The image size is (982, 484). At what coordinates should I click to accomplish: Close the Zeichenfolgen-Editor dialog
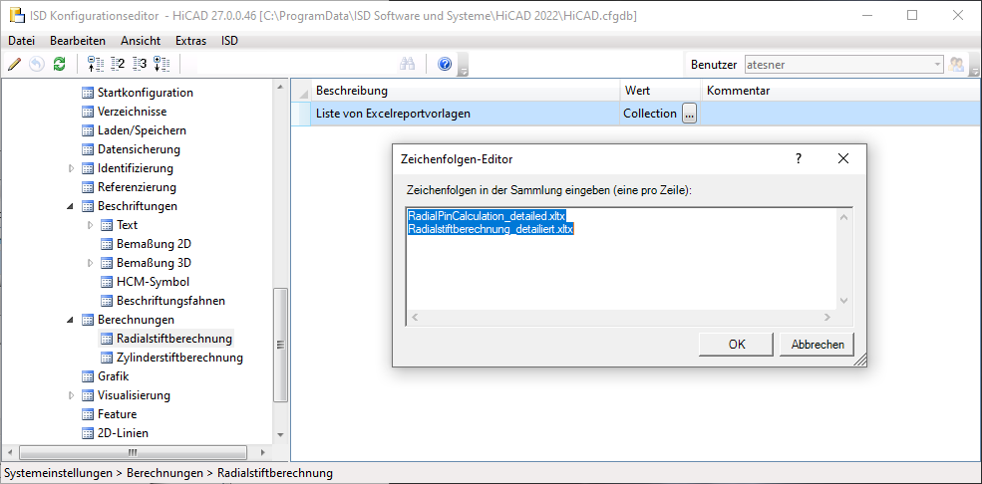[843, 158]
